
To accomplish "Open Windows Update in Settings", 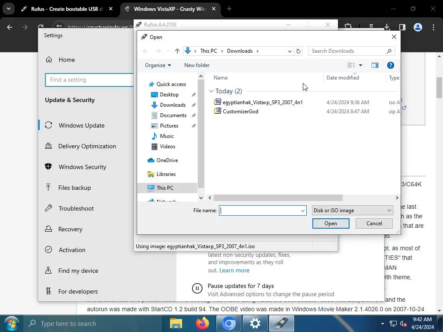I will 81,126.
